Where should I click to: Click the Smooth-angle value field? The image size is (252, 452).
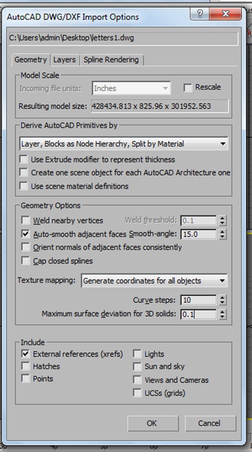click(199, 234)
